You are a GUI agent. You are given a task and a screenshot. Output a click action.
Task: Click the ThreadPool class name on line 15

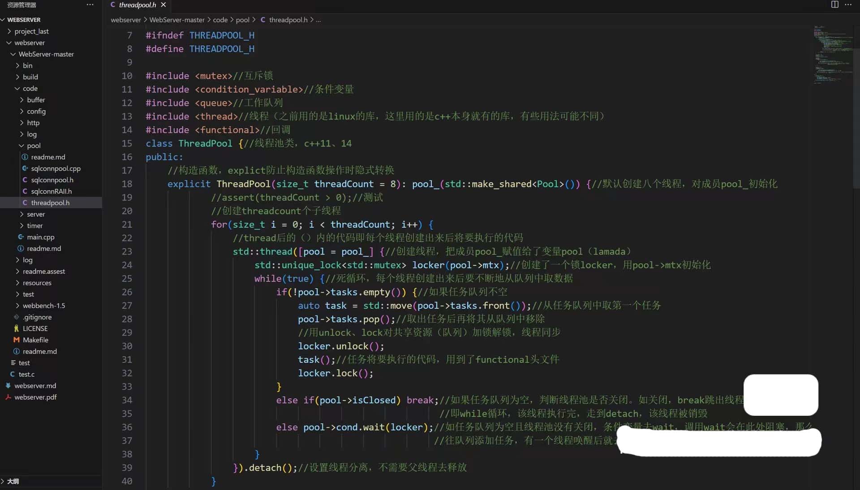pyautogui.click(x=205, y=144)
